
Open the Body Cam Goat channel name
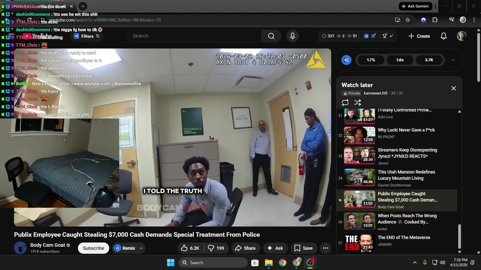[x=48, y=245]
